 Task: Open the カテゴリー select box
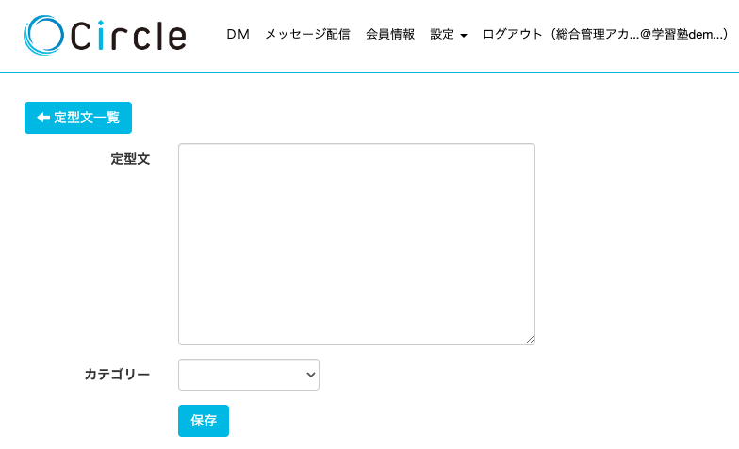[248, 375]
